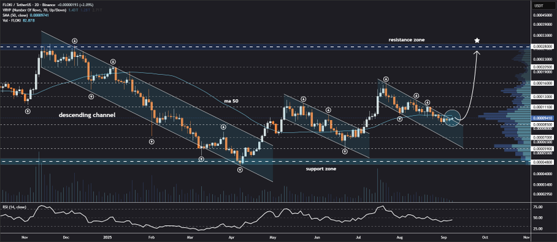This screenshot has width=557, height=242.
Task: Select the curved white projection arrow head
Action: pos(477,53)
